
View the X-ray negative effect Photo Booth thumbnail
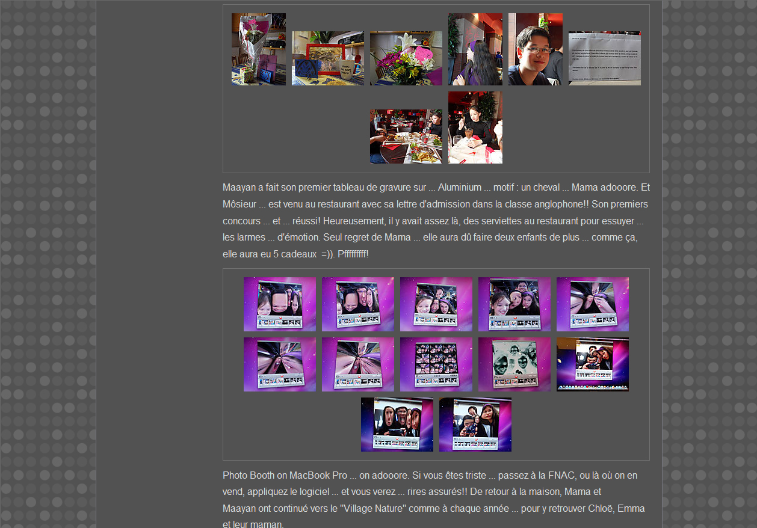coord(514,364)
